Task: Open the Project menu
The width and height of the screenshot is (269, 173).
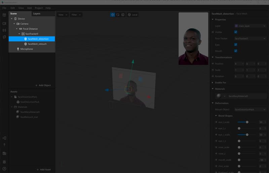Action: click(39, 8)
